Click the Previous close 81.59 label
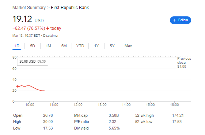This screenshot has height=135, width=205. tap(184, 63)
